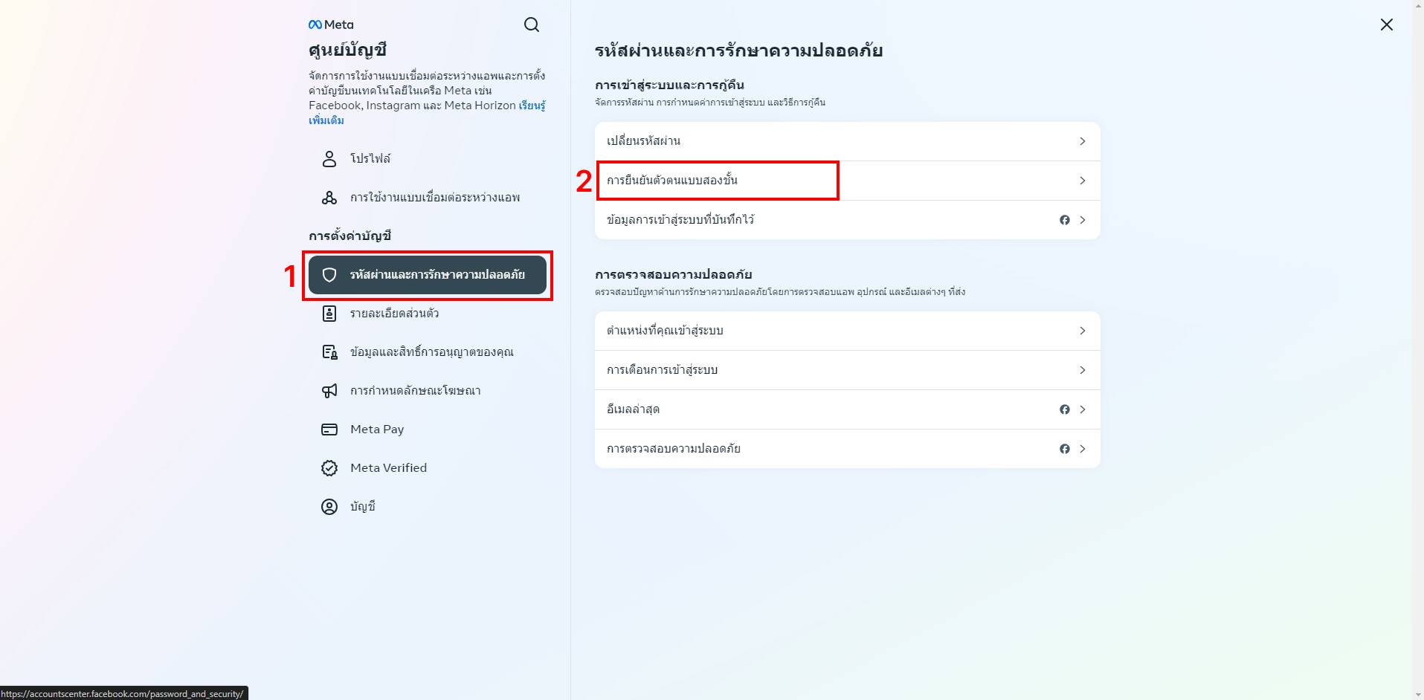Expand the two-factor authentication row chevron
This screenshot has width=1424, height=700.
[1083, 181]
